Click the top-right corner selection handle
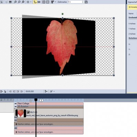 coord(114,18)
